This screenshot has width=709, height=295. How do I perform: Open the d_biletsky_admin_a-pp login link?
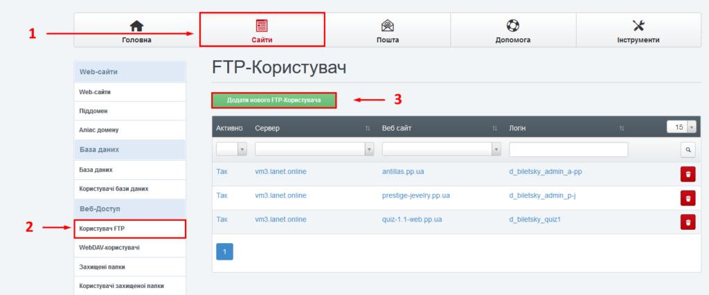point(545,172)
